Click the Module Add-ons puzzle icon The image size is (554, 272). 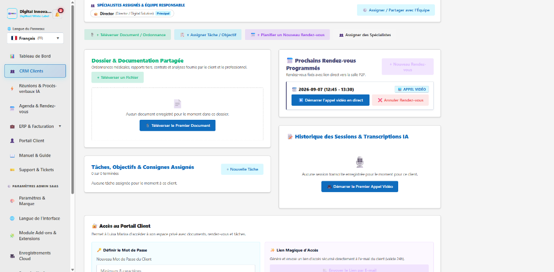click(x=12, y=236)
